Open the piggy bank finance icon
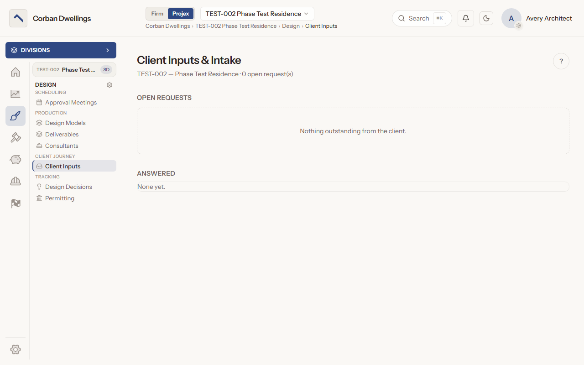Viewport: 584px width, 365px height. pos(16,160)
